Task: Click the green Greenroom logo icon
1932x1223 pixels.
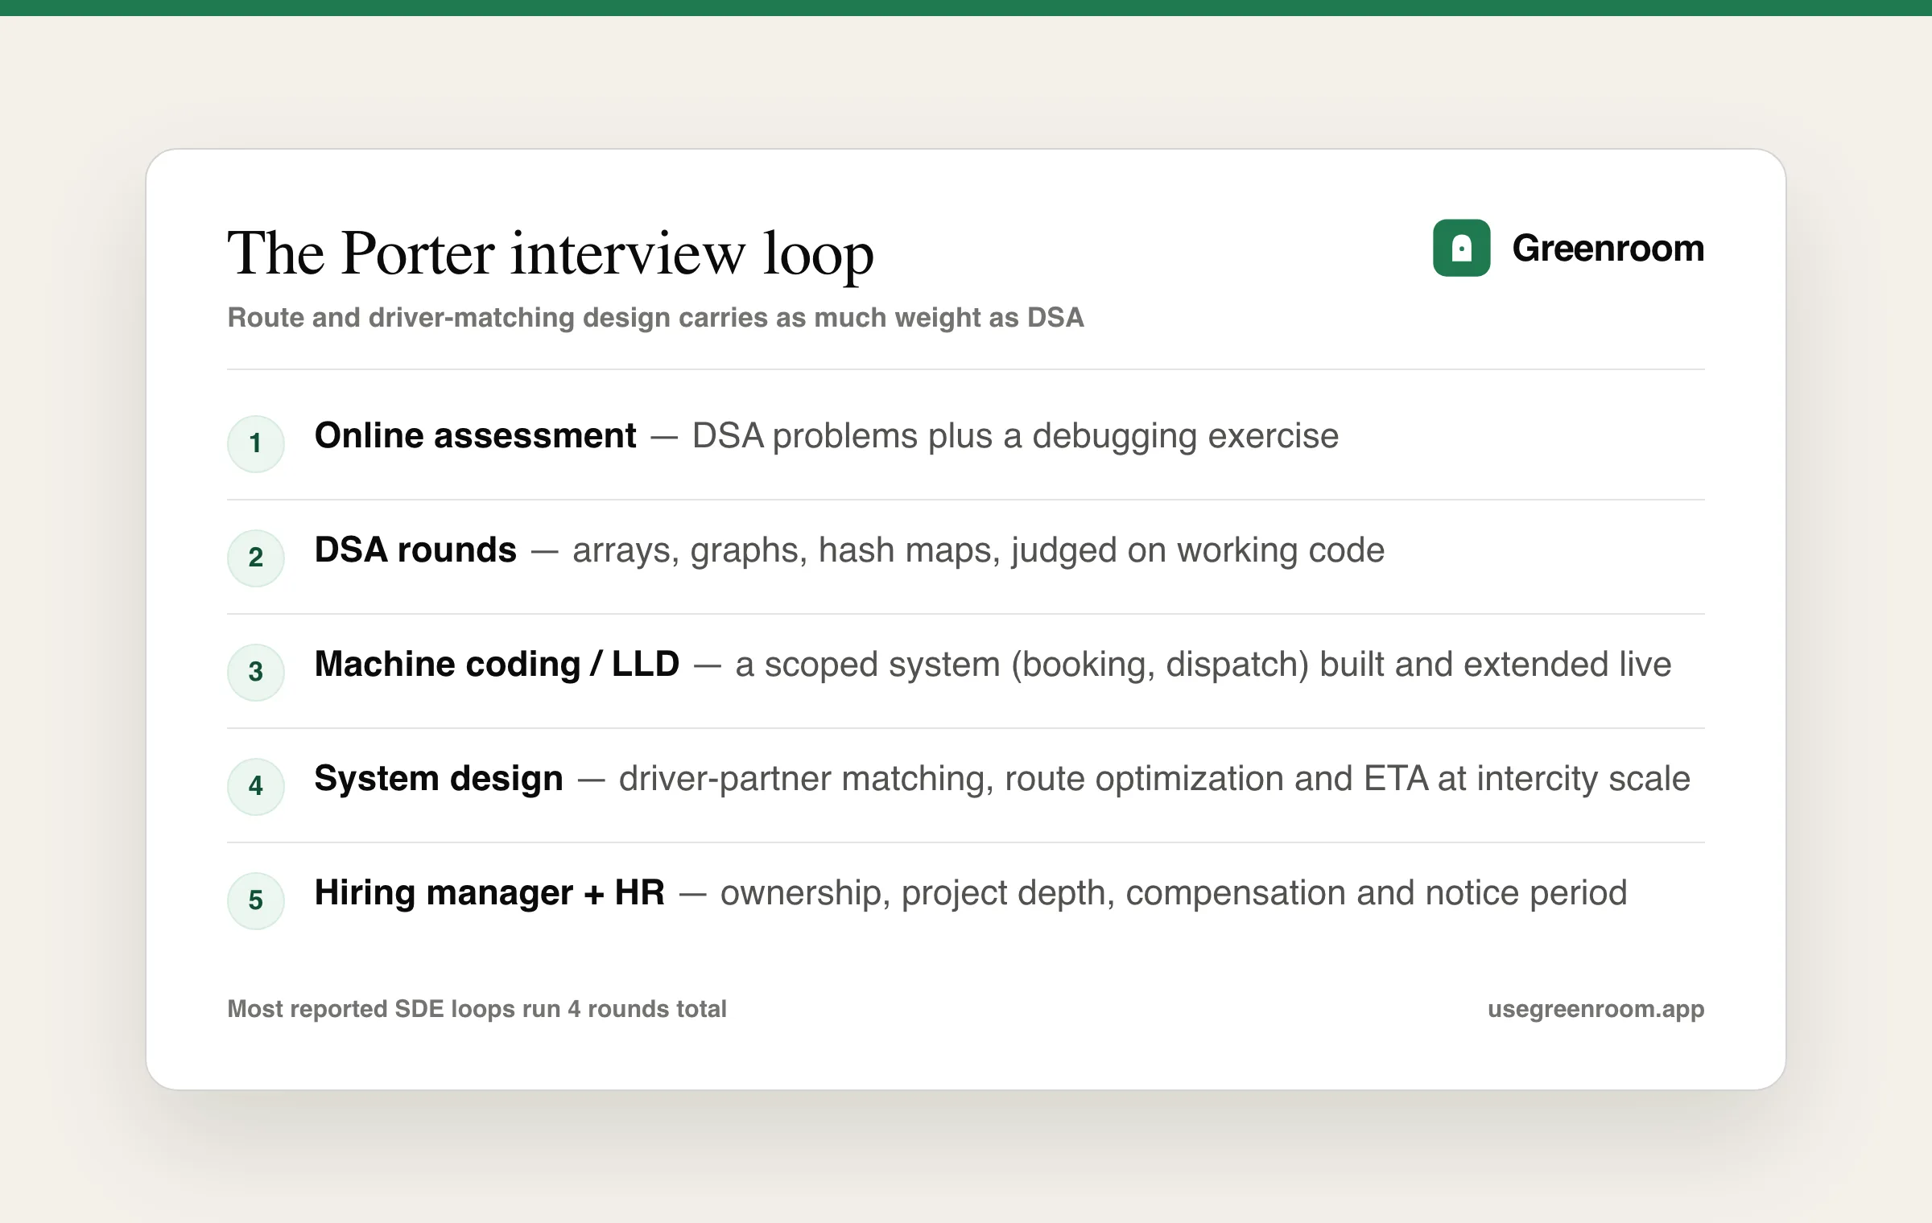Action: tap(1461, 248)
